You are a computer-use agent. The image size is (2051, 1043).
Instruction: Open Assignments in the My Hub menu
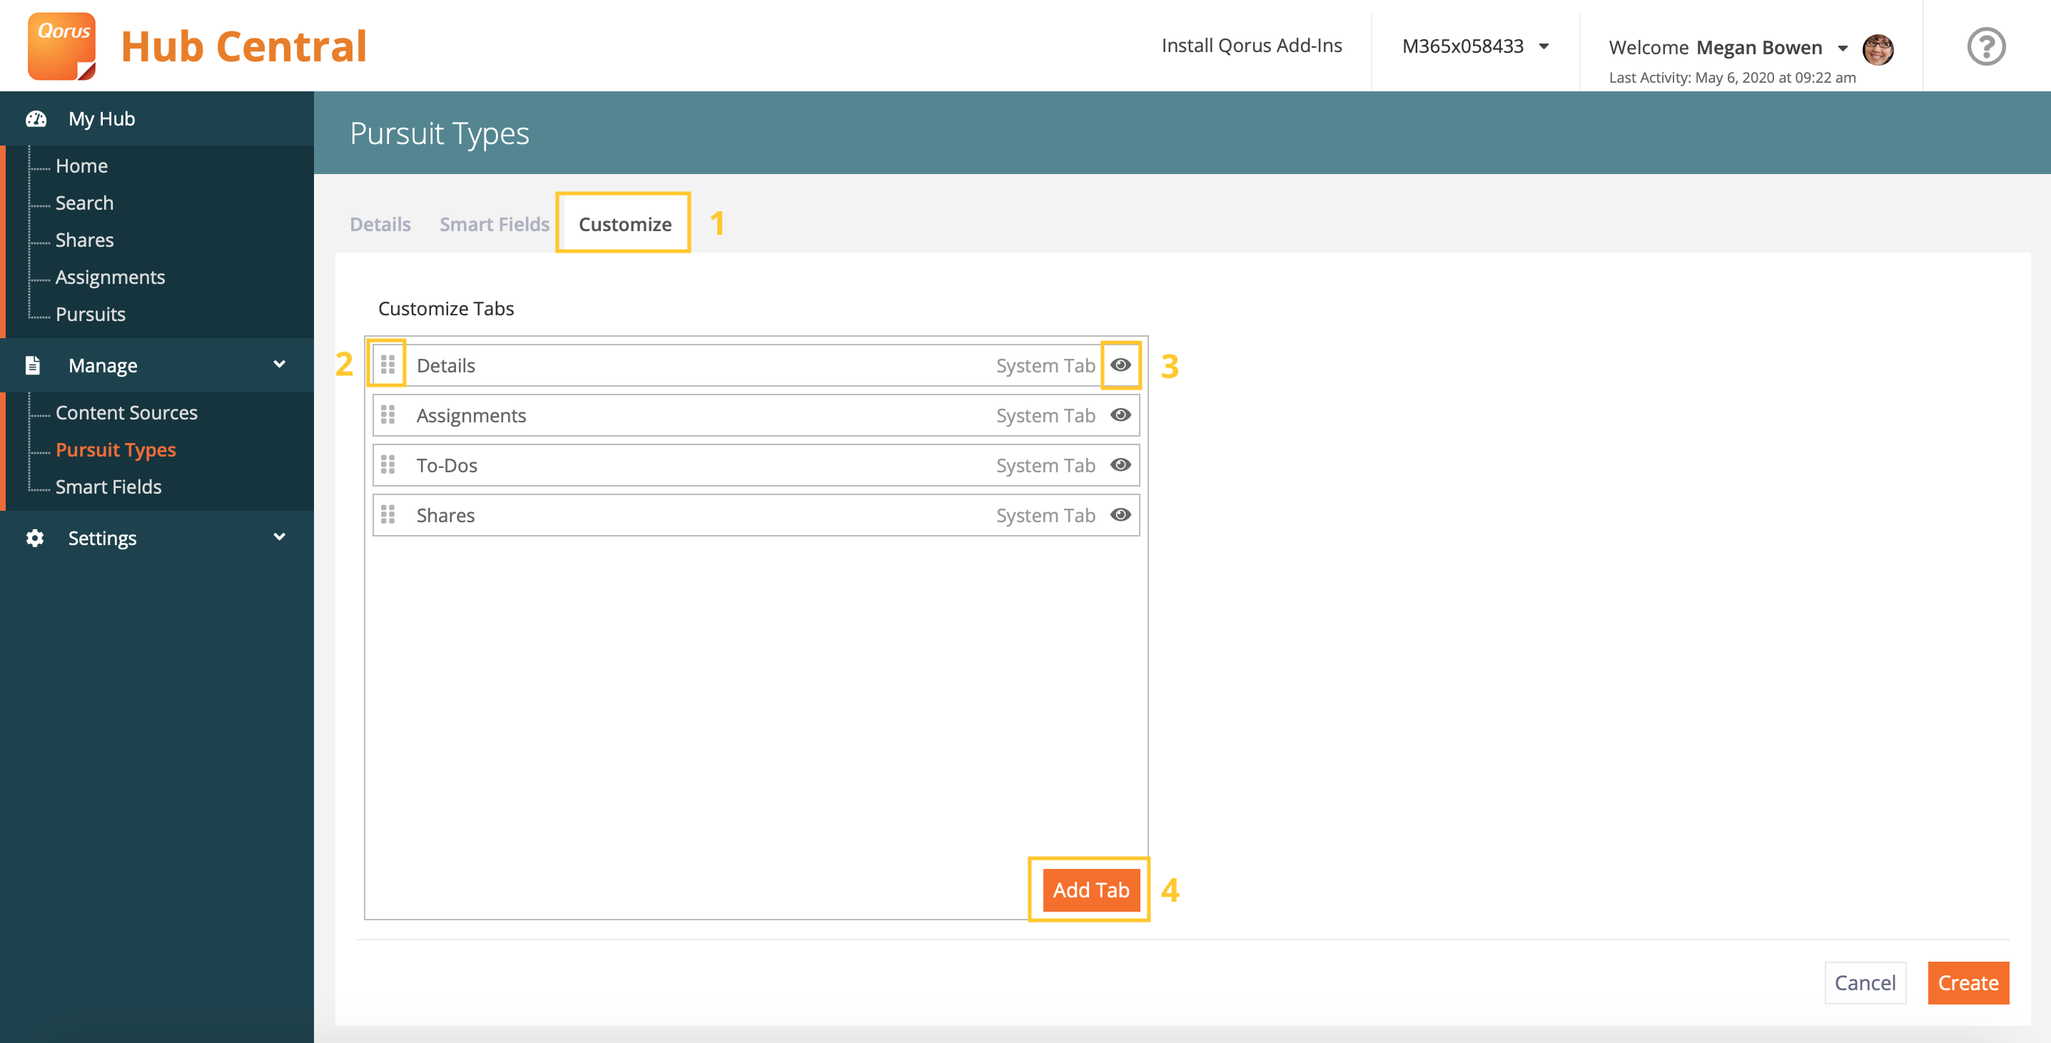click(x=110, y=277)
